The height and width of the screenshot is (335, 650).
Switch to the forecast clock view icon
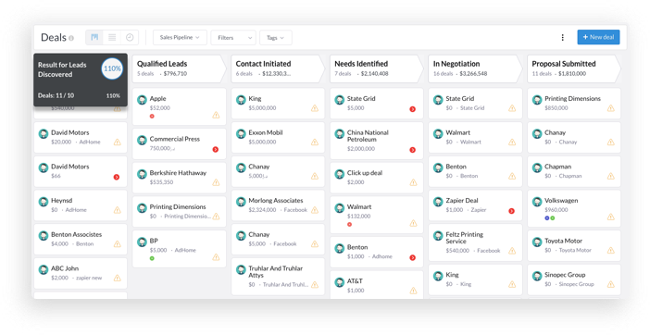click(x=130, y=37)
